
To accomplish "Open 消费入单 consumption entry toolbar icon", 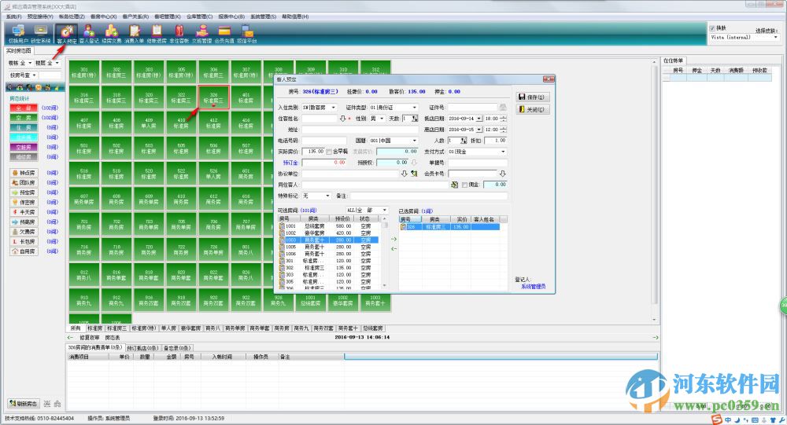I will (x=134, y=34).
